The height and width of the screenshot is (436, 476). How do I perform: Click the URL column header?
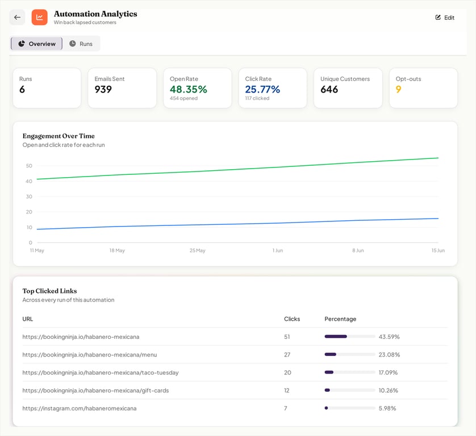28,319
